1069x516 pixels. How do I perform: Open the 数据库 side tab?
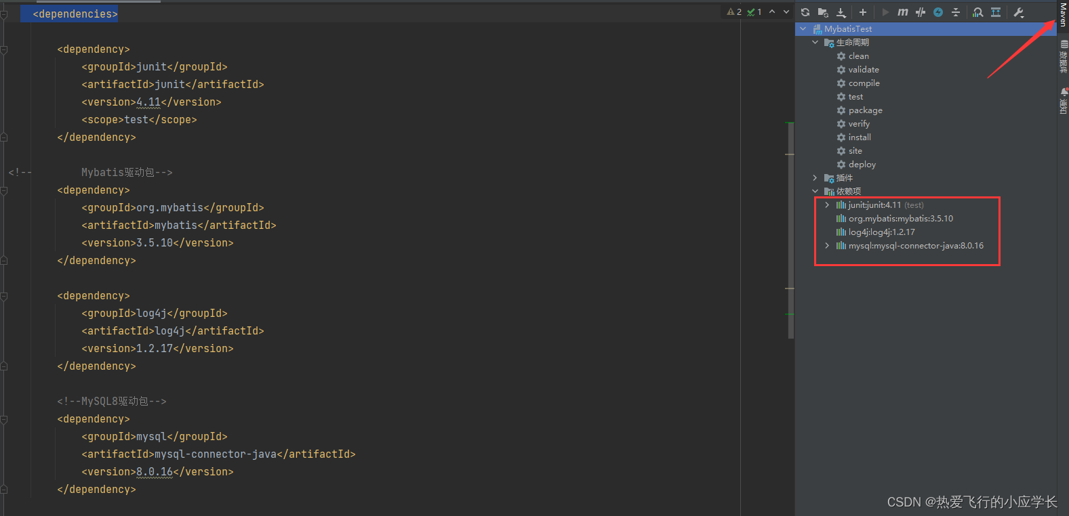pyautogui.click(x=1063, y=57)
